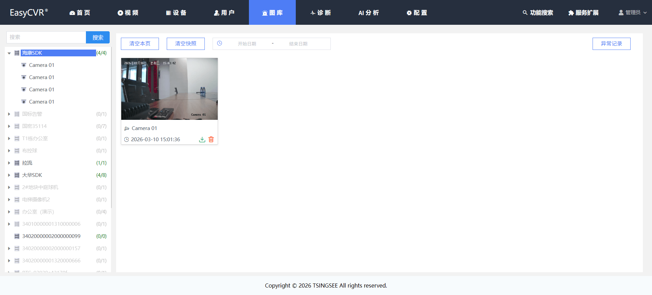Click the first Camera 01 dome icon

[24, 65]
